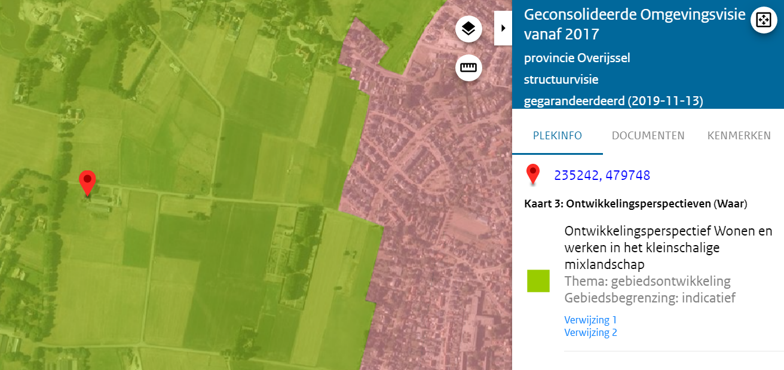Switch to the PLEKINFO tab
This screenshot has width=784, height=370.
(557, 136)
